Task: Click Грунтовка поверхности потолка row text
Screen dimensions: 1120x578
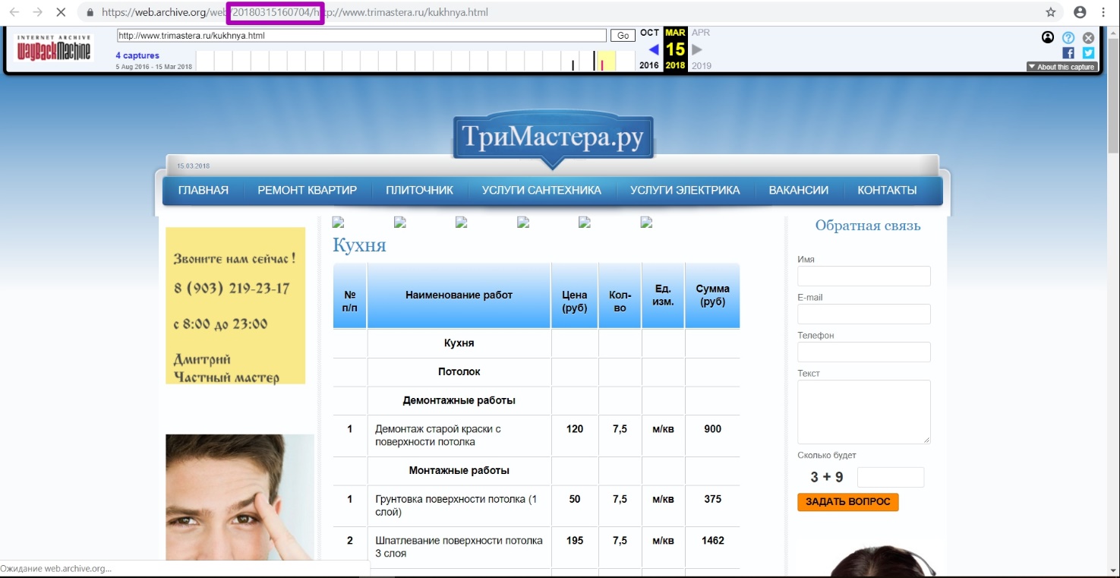Action: (x=456, y=505)
